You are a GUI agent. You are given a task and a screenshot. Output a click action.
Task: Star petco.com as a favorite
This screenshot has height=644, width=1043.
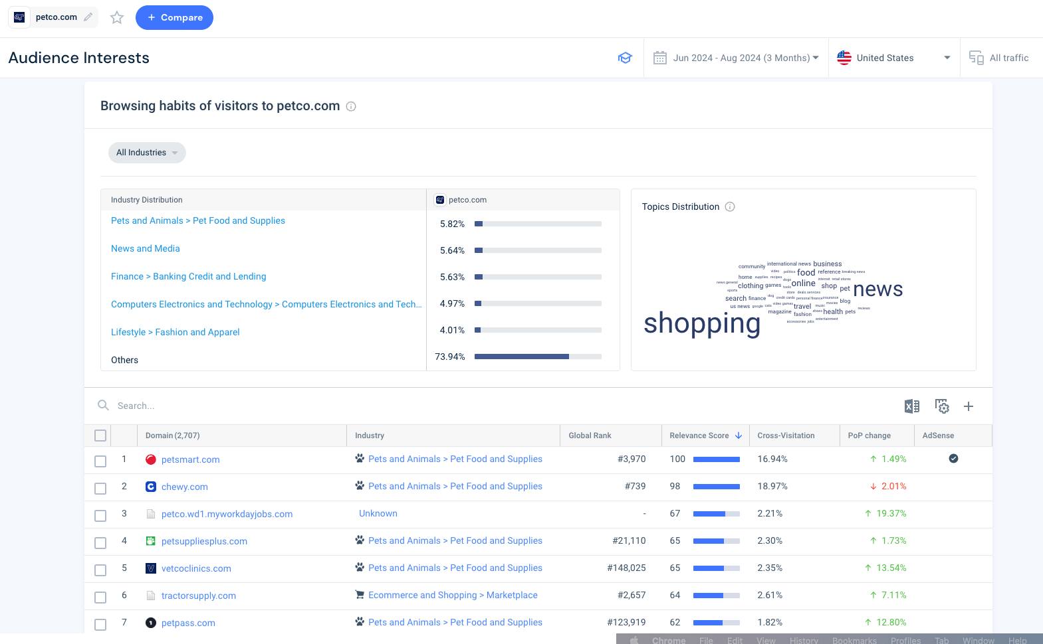(x=117, y=18)
